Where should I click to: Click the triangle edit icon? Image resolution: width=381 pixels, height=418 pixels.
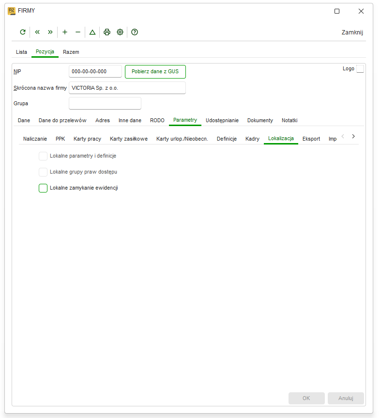(92, 32)
